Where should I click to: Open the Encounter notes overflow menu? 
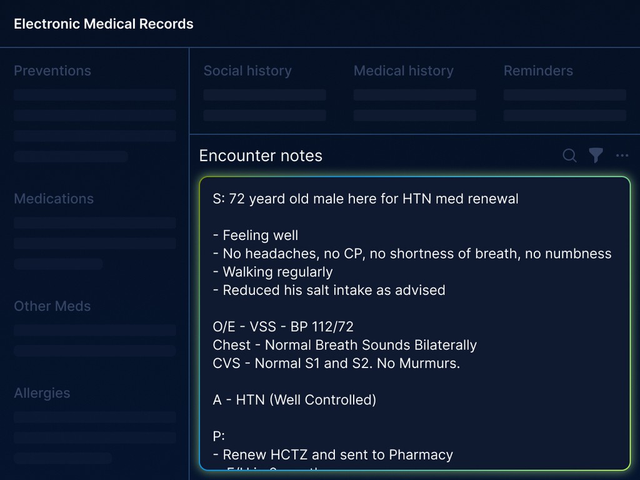point(622,156)
